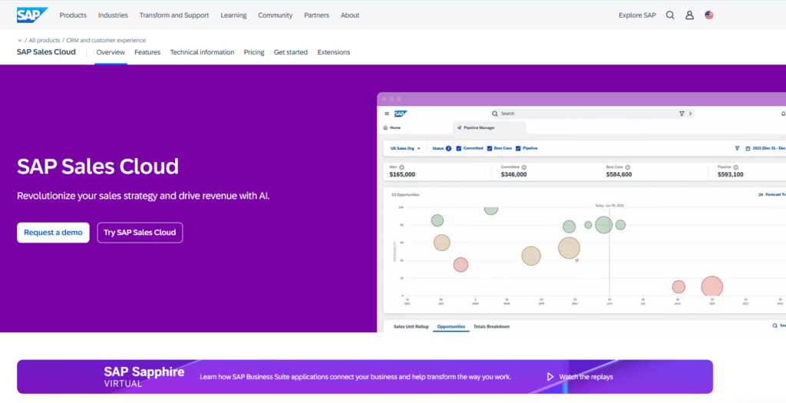Select the Home tab in the dashboard
The height and width of the screenshot is (403, 786).
click(392, 128)
